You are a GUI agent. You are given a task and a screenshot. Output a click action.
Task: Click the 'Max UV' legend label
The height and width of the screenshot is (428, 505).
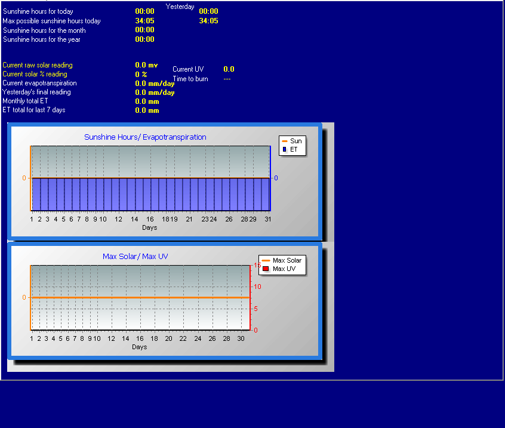[x=284, y=269]
